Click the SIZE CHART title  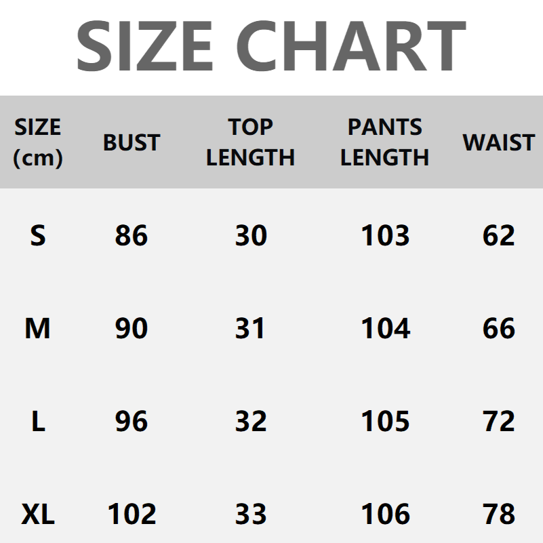tap(271, 45)
